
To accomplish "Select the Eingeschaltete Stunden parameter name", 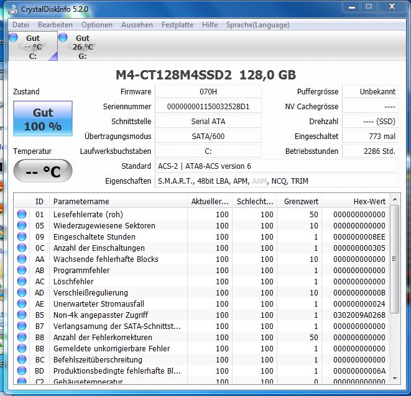I will (94, 237).
